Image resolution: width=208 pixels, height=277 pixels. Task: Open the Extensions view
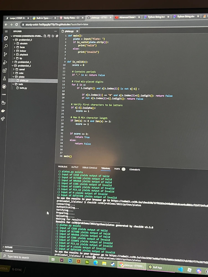(5, 70)
